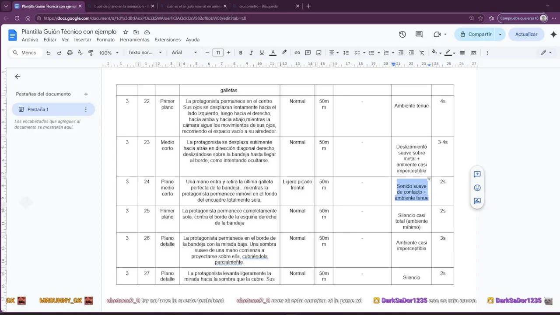Viewport: 560px width, 315px height.
Task: Select the Paint format tool
Action: tap(91, 52)
